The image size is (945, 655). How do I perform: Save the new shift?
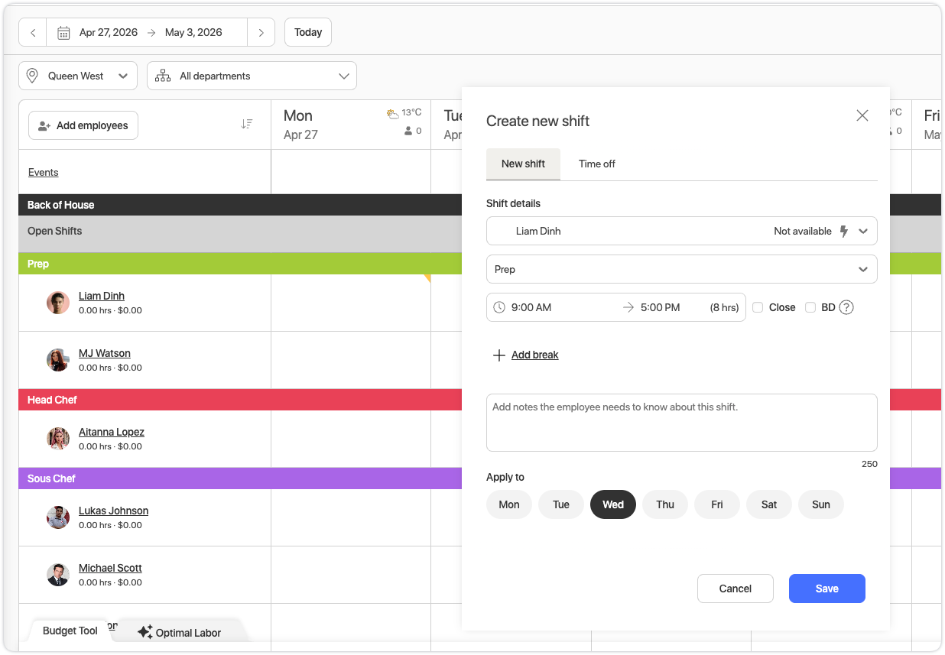tap(826, 589)
